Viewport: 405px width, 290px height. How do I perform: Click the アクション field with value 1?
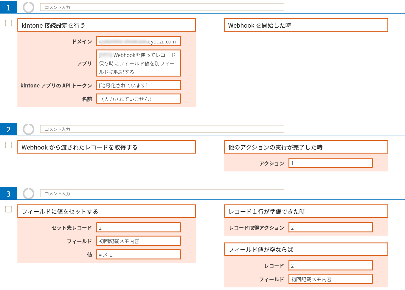coord(331,163)
